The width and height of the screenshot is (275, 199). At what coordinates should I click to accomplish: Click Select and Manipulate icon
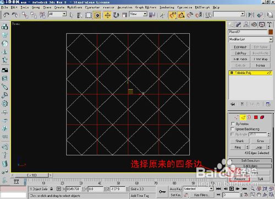pos(162,15)
